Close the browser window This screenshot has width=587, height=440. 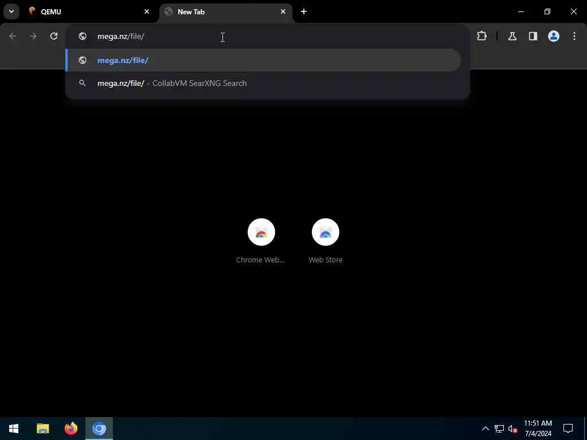(573, 11)
